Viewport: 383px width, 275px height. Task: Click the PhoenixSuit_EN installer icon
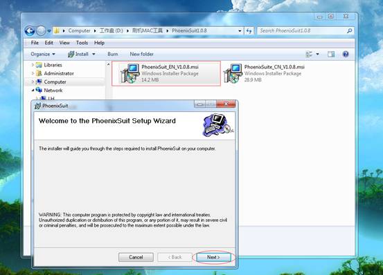[x=130, y=73]
